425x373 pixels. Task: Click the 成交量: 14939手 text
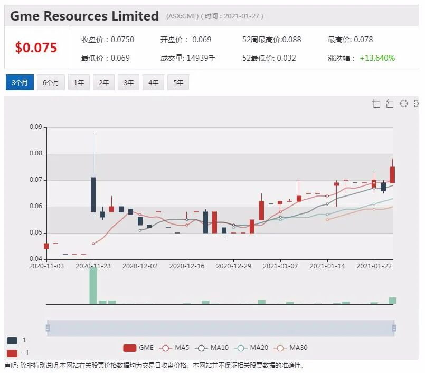(x=188, y=58)
